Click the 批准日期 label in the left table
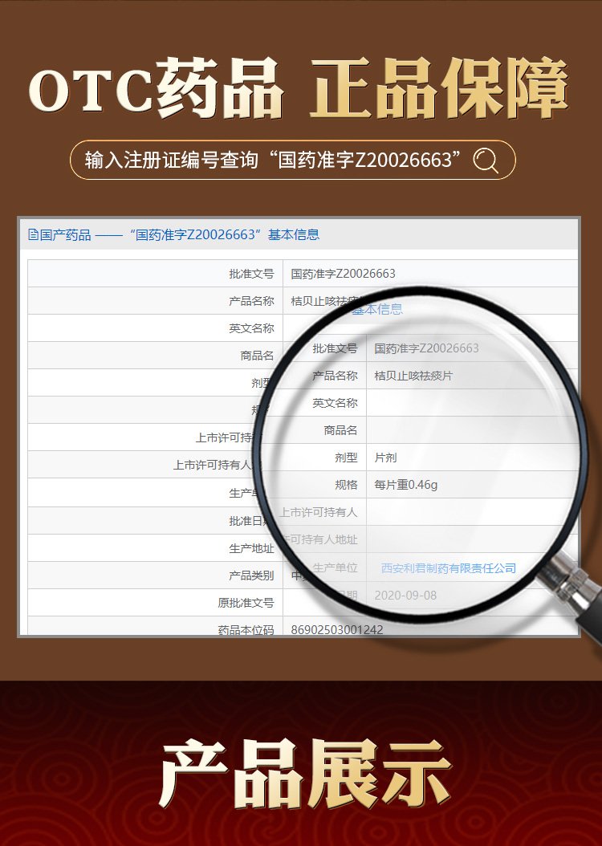Image resolution: width=602 pixels, height=846 pixels. [x=249, y=521]
